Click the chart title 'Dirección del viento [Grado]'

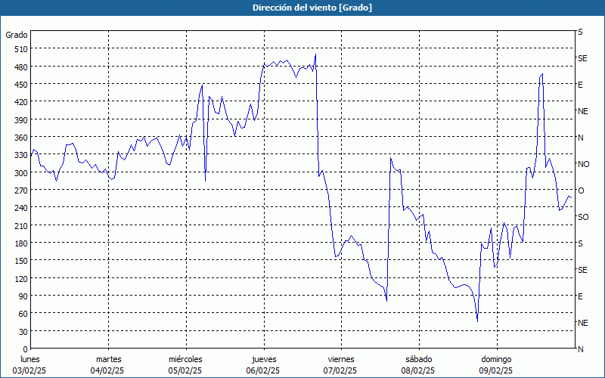click(302, 8)
